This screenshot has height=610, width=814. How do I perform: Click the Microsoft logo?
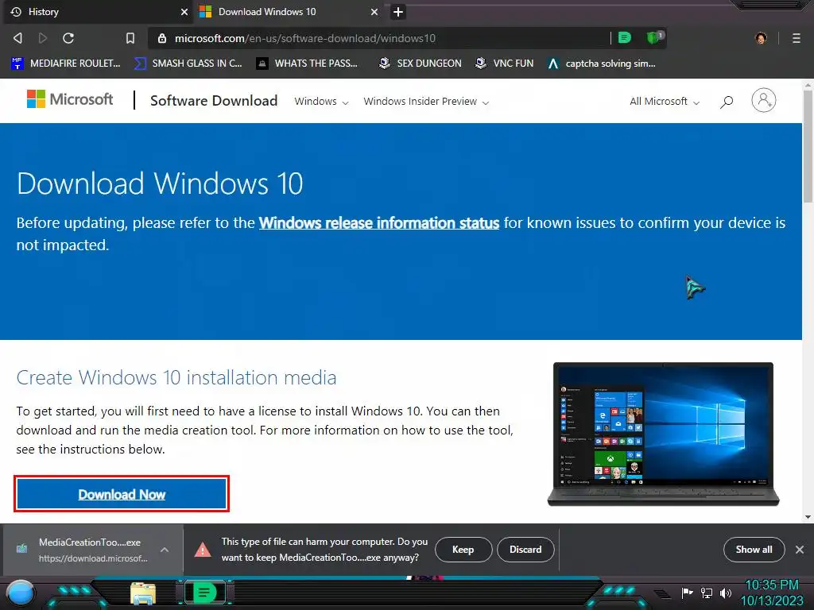tap(70, 99)
